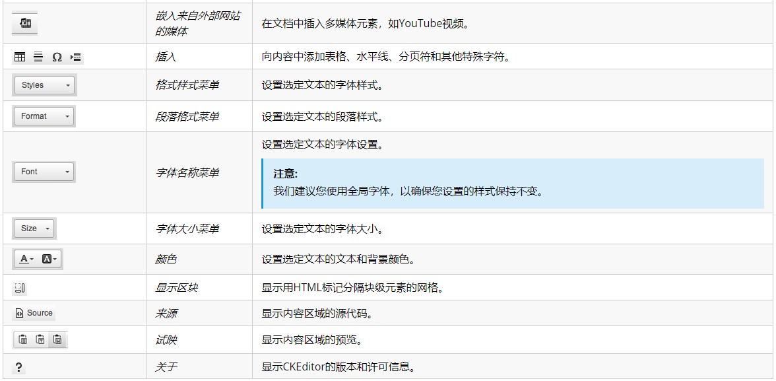
Task: Open the text color picker
Action: tap(22, 259)
